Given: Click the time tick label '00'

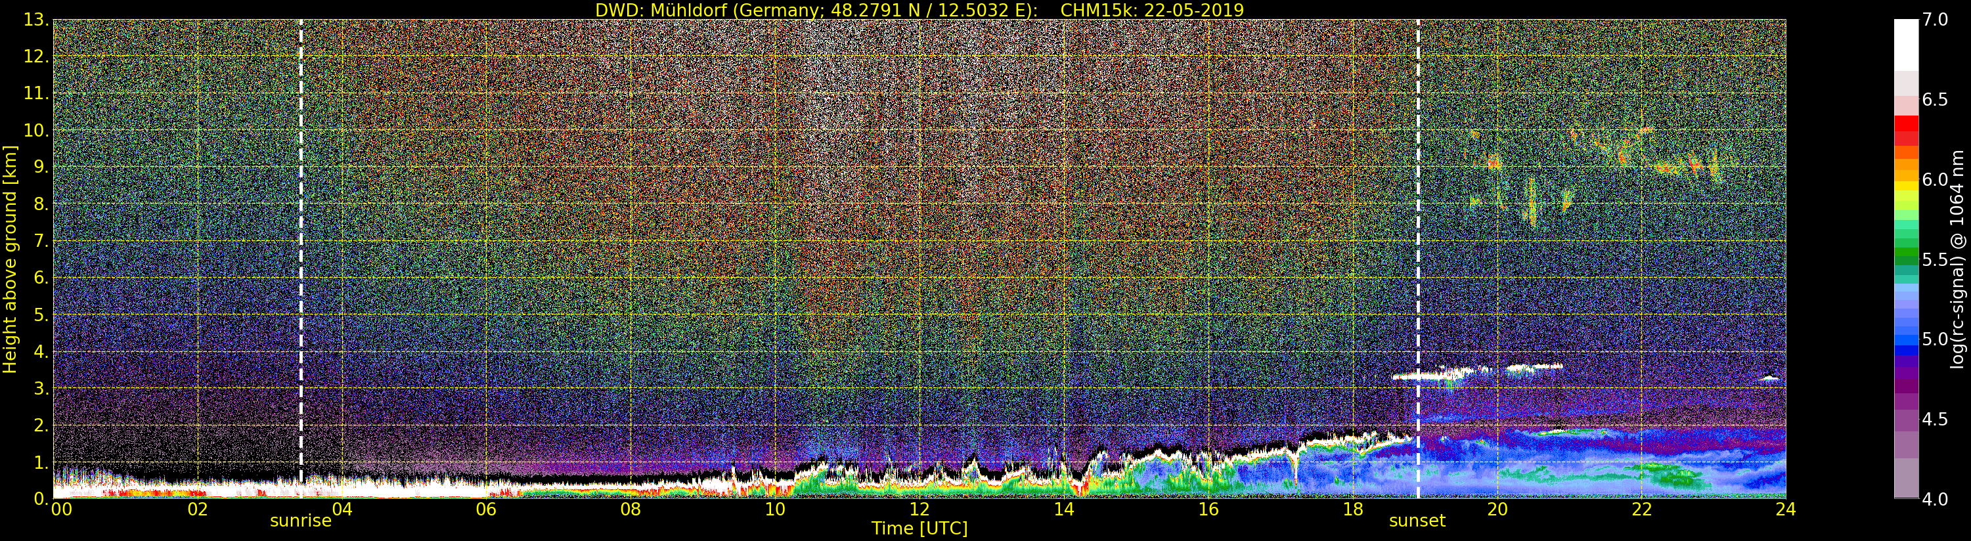Looking at the screenshot, I should (x=61, y=509).
